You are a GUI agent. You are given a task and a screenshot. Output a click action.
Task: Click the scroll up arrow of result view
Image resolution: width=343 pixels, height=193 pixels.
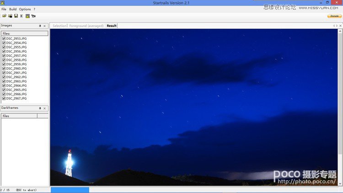tap(340, 31)
